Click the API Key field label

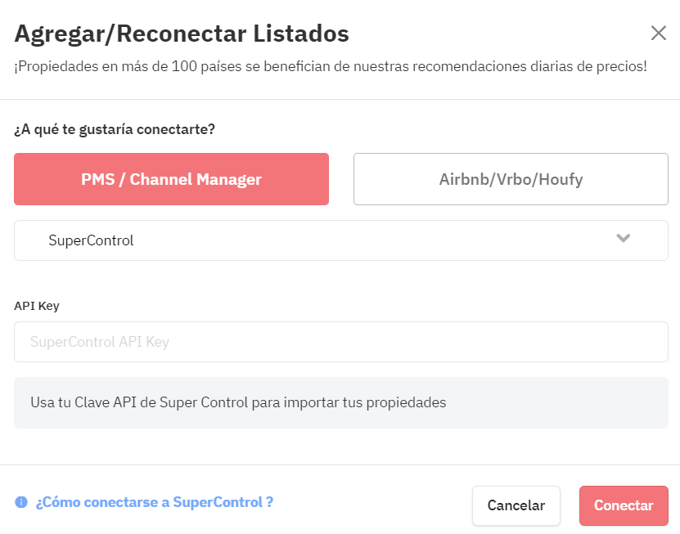(x=37, y=306)
